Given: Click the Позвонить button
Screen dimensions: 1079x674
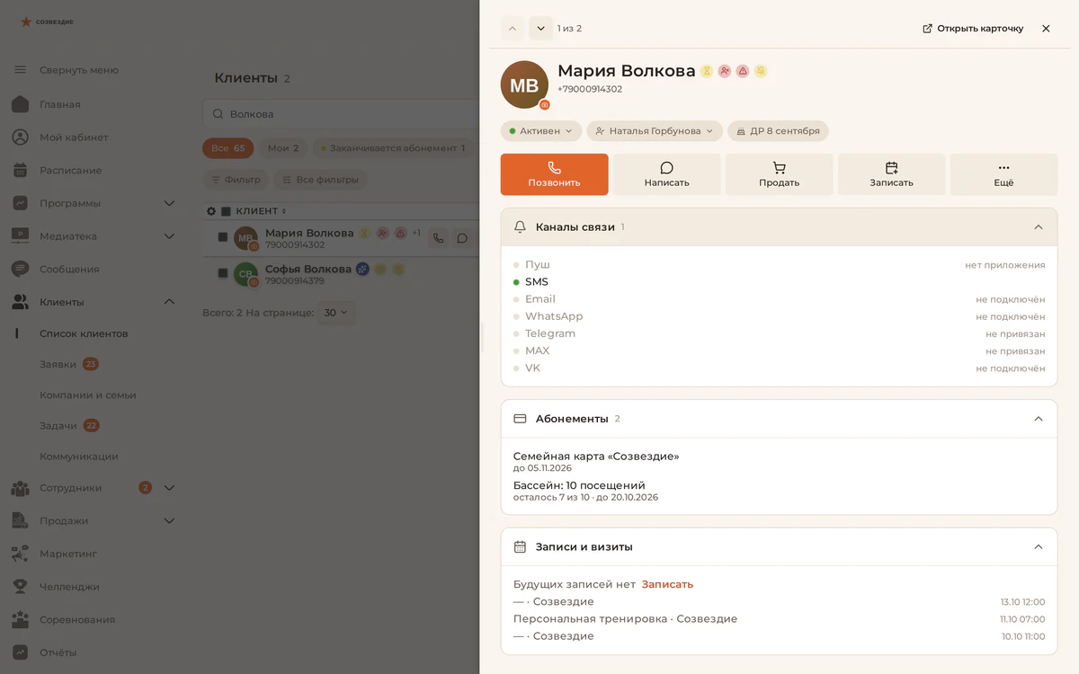Looking at the screenshot, I should (554, 174).
